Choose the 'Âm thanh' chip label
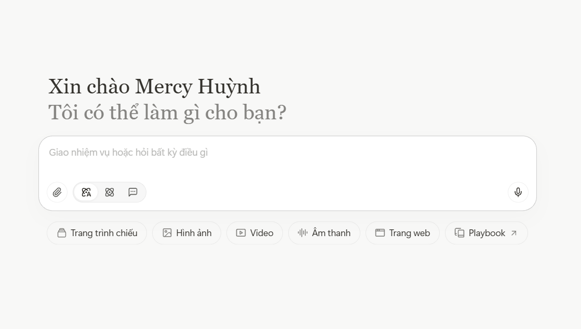 [331, 233]
